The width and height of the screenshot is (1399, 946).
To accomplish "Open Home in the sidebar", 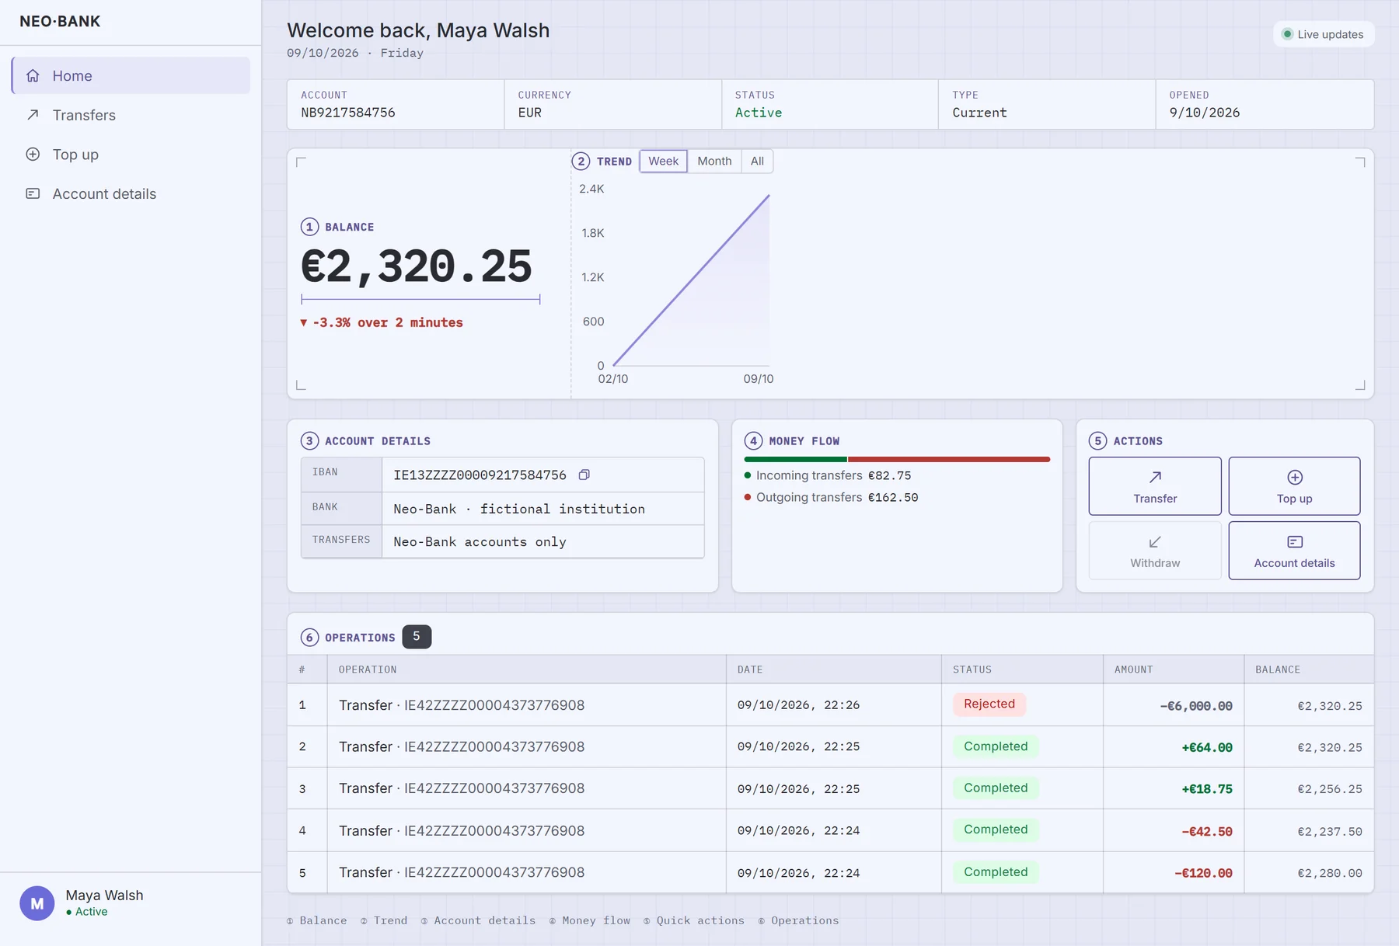I will point(131,75).
